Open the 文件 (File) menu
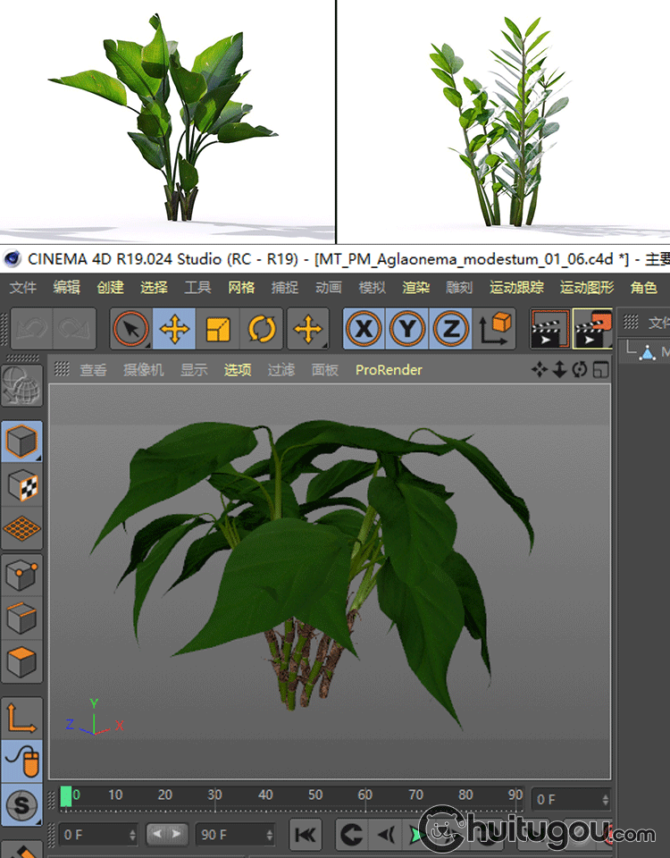 coord(23,287)
